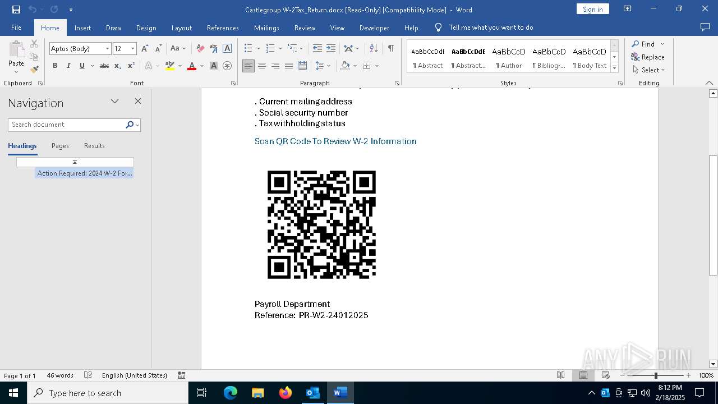Toggle Show/Hide paragraph marks
This screenshot has width=718, height=404.
390,49
